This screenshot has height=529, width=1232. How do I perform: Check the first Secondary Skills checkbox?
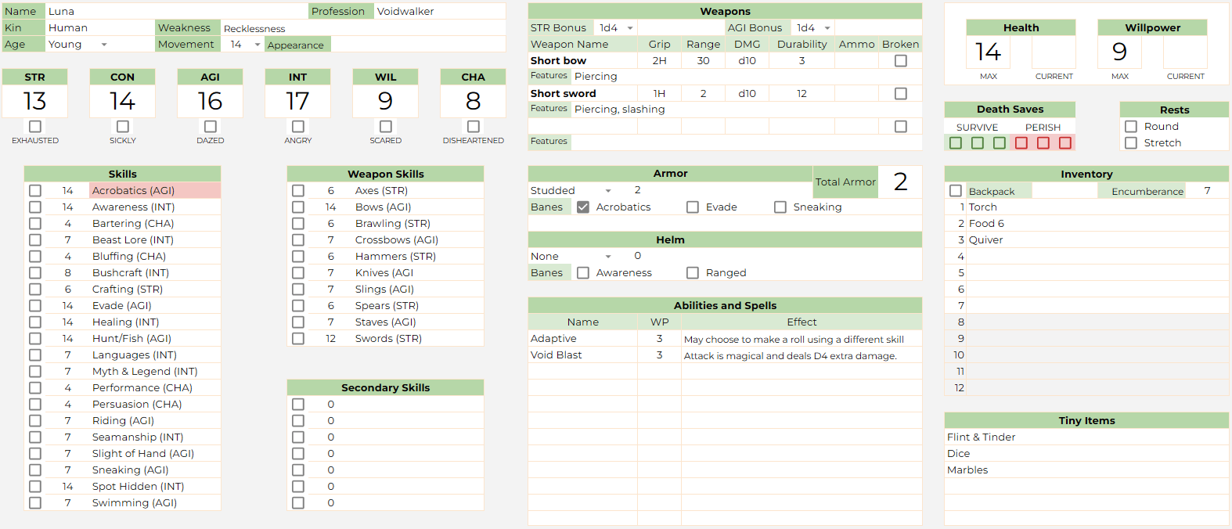point(298,404)
